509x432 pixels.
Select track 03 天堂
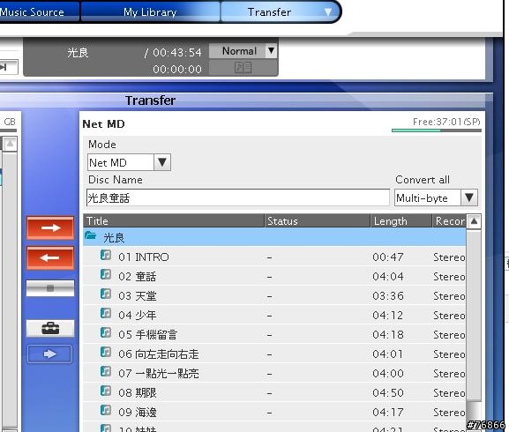(x=274, y=295)
